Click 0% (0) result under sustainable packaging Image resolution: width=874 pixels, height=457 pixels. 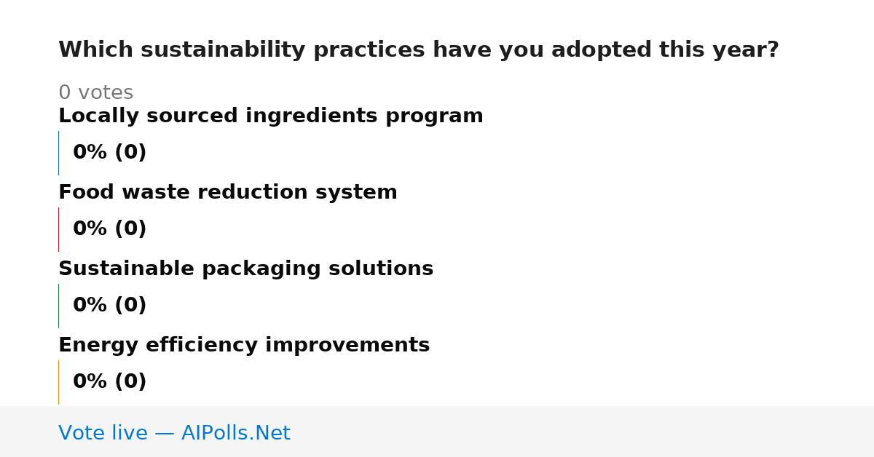pos(110,306)
